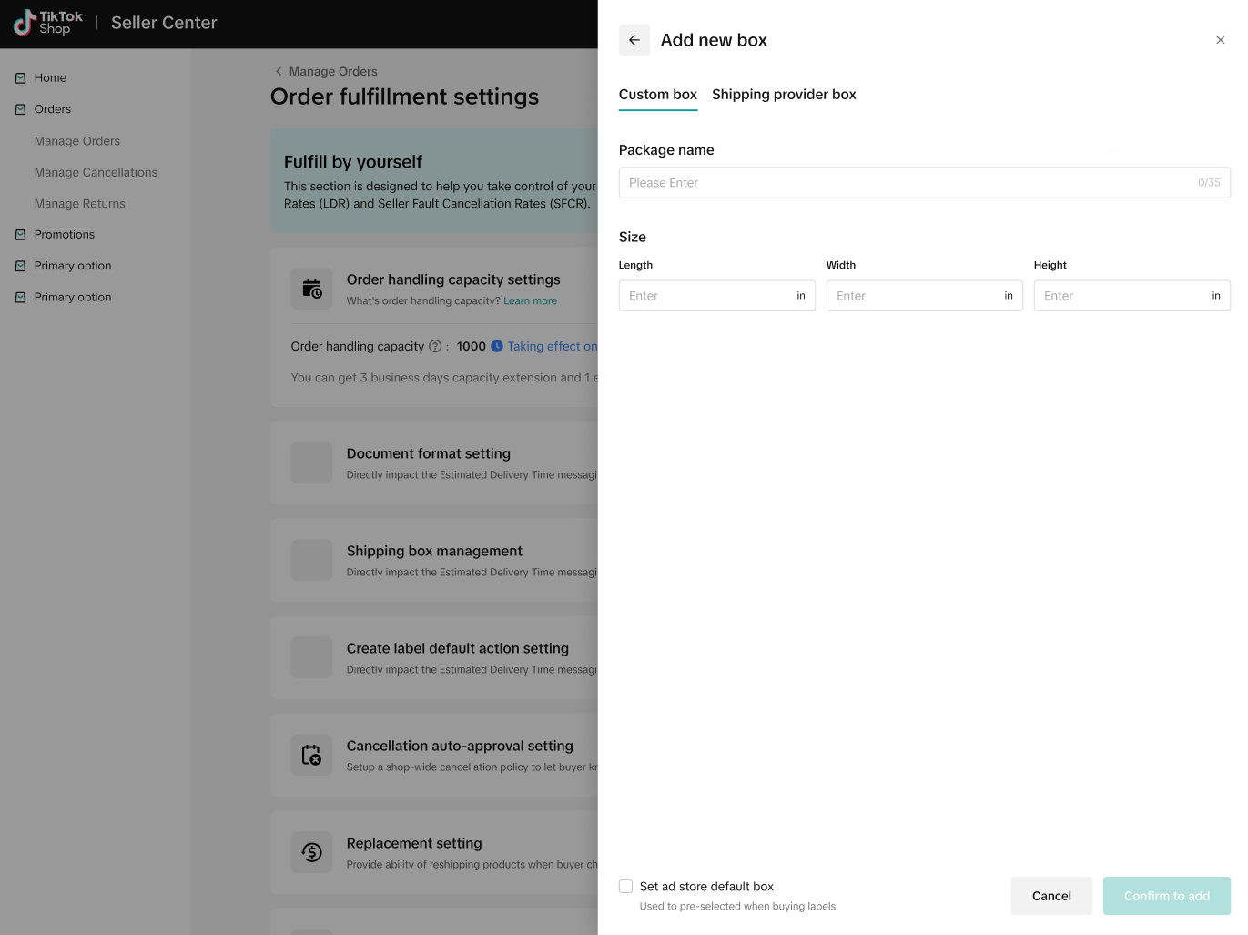Click the help icon beside Order handling capacity
This screenshot has width=1248, height=935.
pos(435,347)
